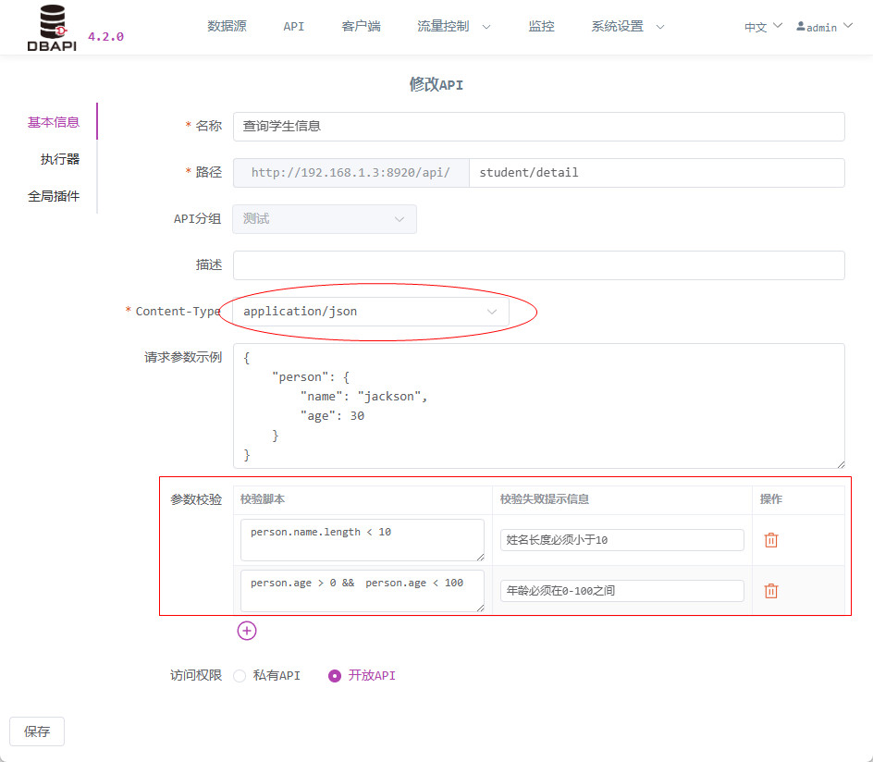Open the API分组 测试 dropdown
873x762 pixels.
coord(325,219)
